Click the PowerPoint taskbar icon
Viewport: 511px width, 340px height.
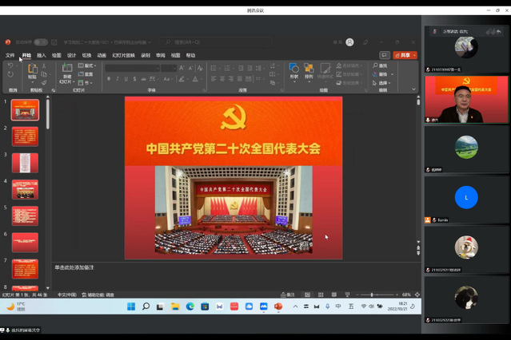[278, 306]
